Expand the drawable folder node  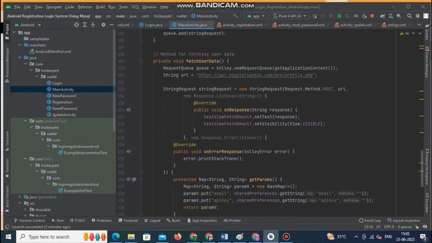26,210
